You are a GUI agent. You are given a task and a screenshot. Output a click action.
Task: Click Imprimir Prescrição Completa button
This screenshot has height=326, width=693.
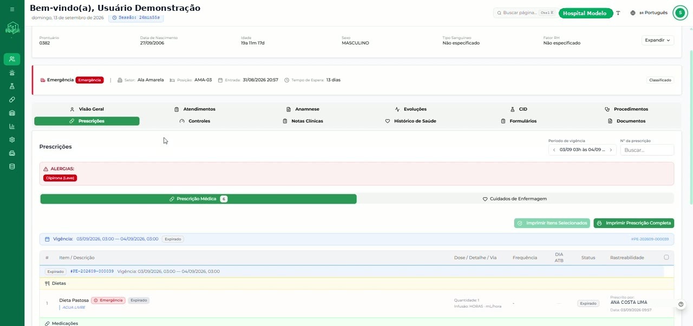pyautogui.click(x=633, y=223)
